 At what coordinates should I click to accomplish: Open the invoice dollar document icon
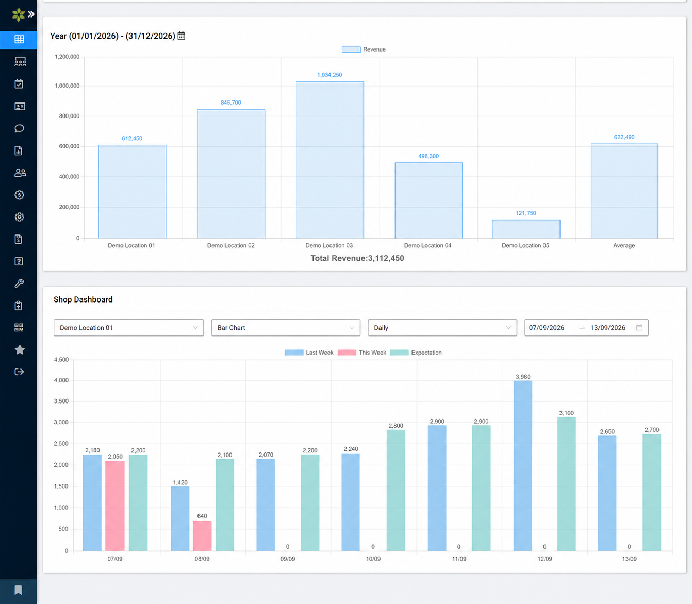pyautogui.click(x=19, y=239)
